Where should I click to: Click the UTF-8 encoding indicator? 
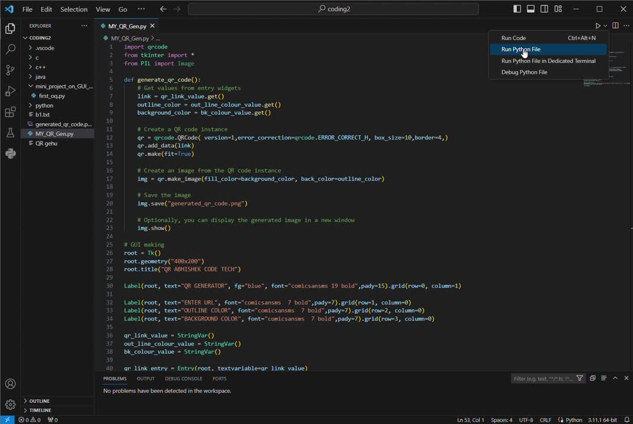(526, 420)
